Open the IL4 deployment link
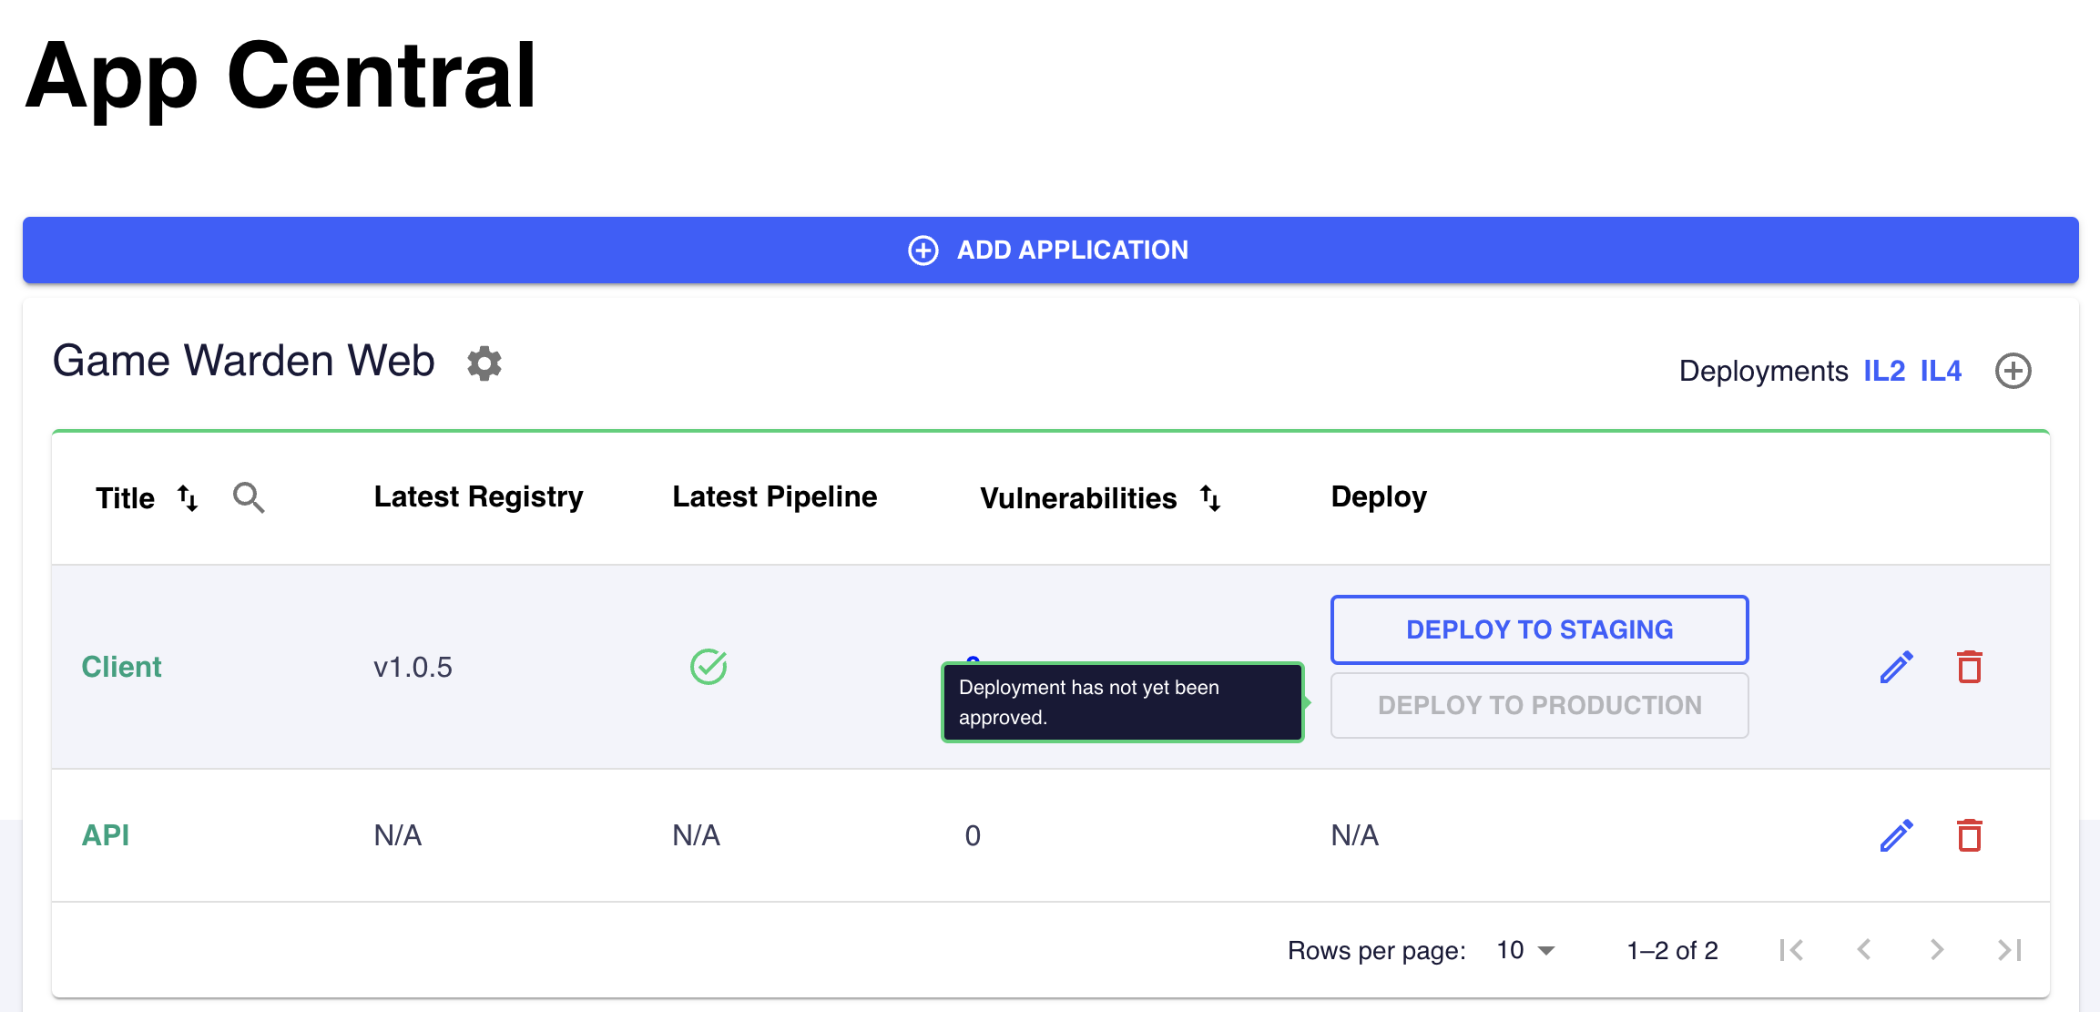Screen dimensions: 2100x1012 click(x=1941, y=371)
